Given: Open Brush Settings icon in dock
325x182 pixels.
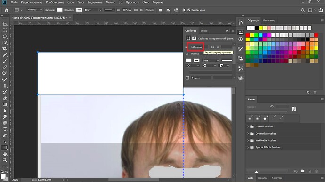Looking at the screenshot, I should pos(240,49).
